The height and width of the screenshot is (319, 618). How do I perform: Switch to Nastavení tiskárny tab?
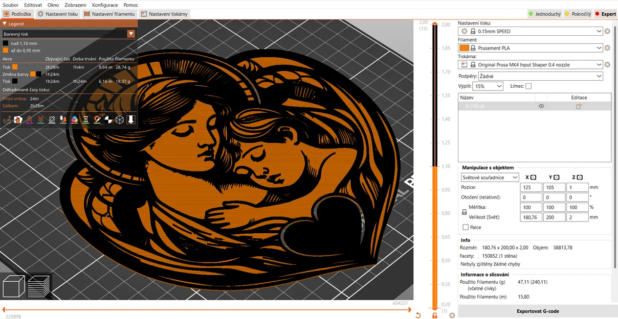164,14
